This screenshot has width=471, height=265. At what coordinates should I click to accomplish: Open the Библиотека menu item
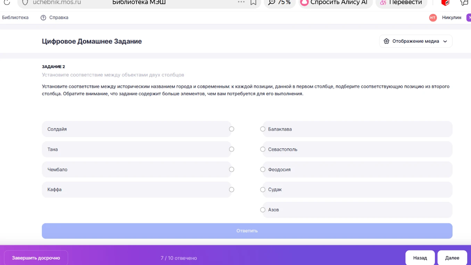15,17
